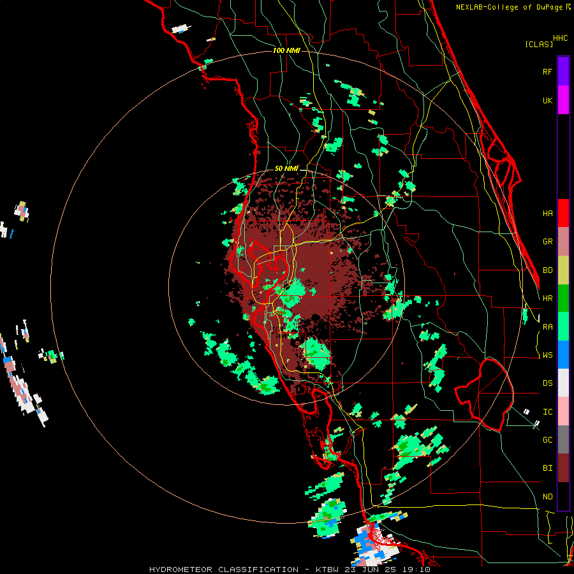Click the NEXLAB-College of DuPage credit text
574x574 pixels.
[x=510, y=7]
